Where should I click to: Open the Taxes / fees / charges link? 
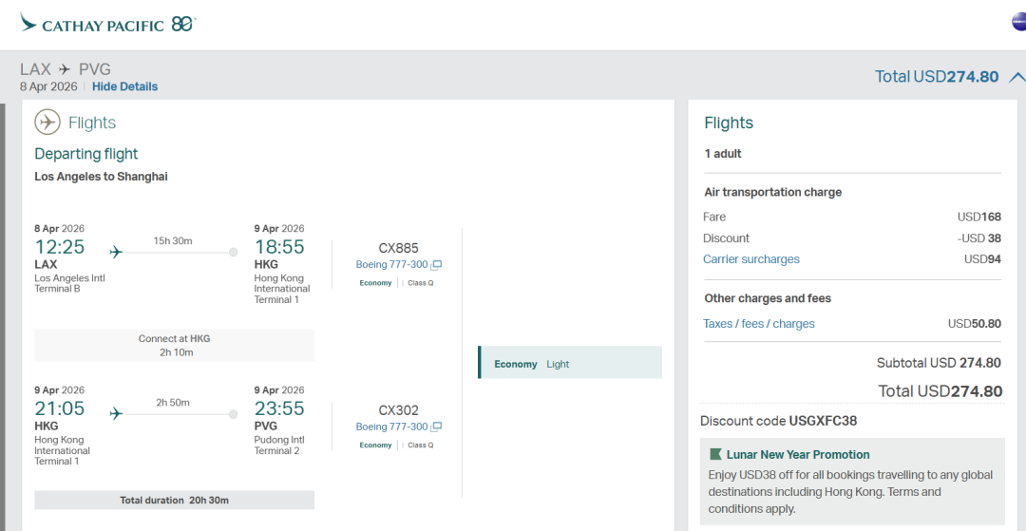[758, 324]
